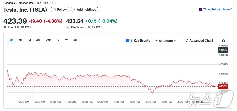Open chart settings gear icon

click(223, 41)
